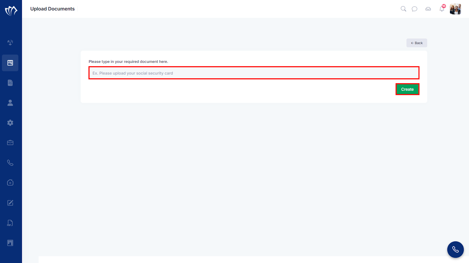This screenshot has width=469, height=263.
Task: Open the documents icon in sidebar
Action: point(10,83)
